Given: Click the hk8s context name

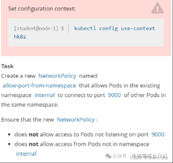Looking at the screenshot, I should coord(20,37).
